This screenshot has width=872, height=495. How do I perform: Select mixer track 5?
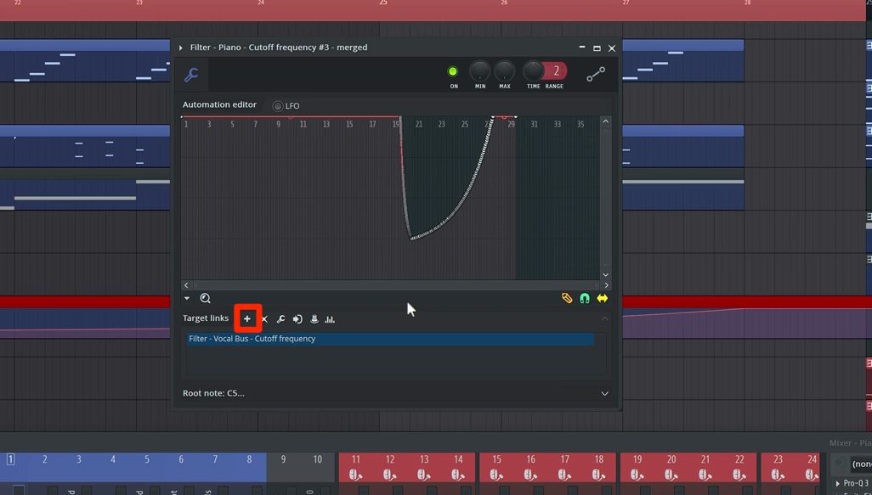147,459
